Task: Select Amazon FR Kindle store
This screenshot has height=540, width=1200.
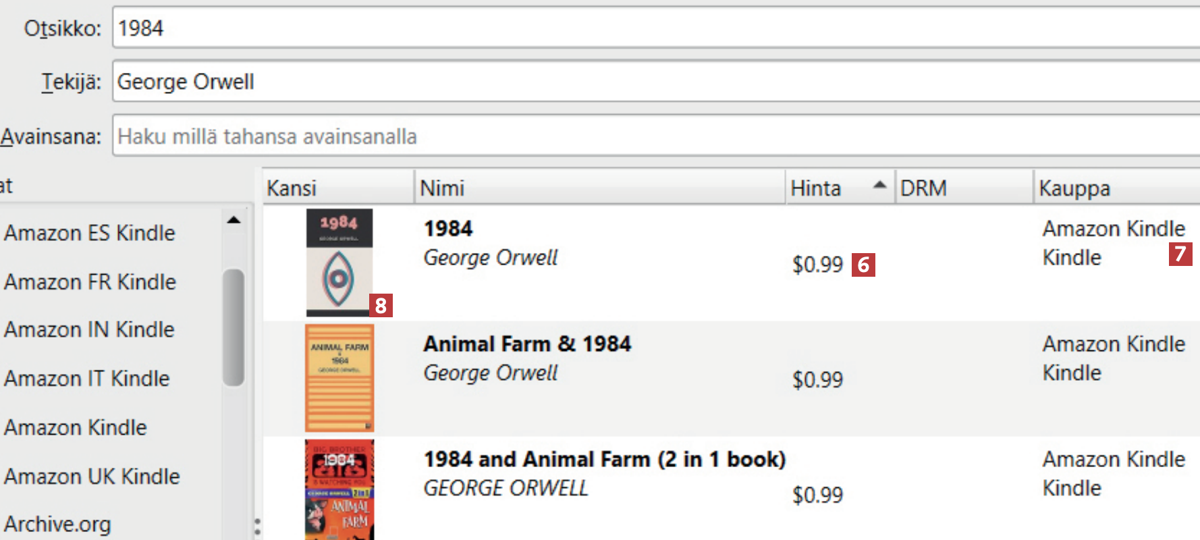Action: click(x=90, y=281)
